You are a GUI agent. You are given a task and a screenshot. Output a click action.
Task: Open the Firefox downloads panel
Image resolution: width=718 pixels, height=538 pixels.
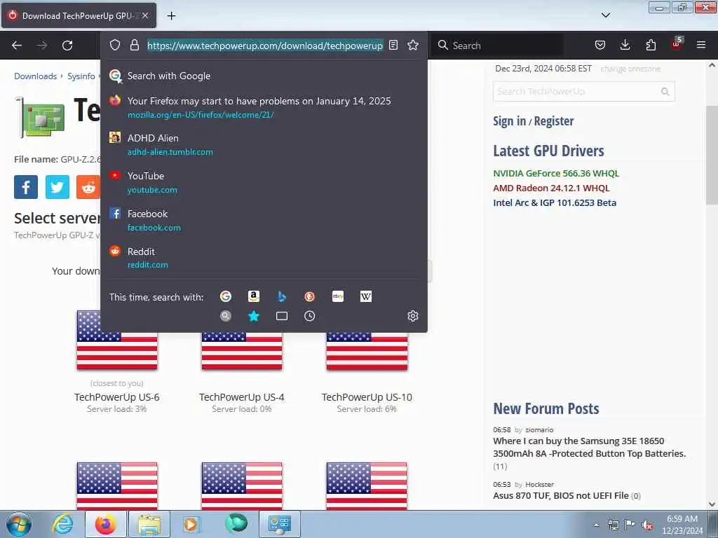click(625, 45)
